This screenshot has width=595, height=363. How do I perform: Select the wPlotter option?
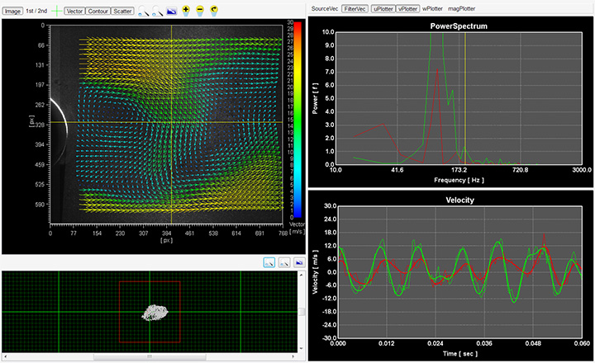click(432, 9)
